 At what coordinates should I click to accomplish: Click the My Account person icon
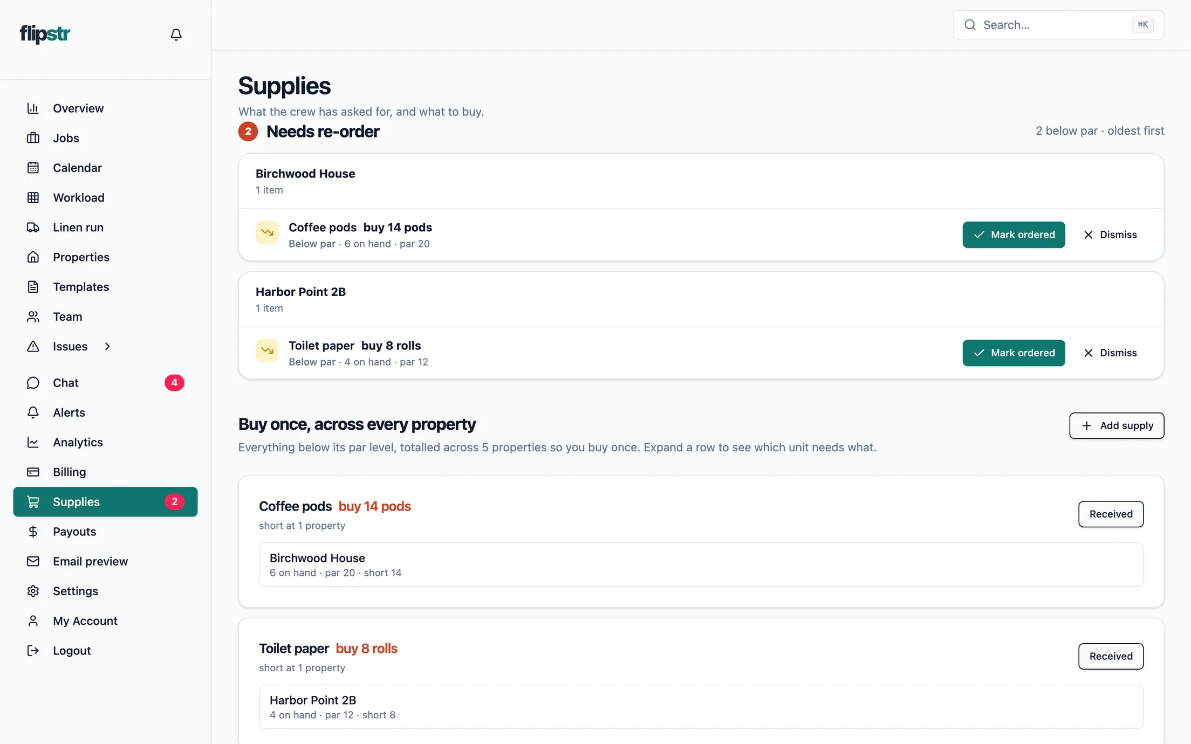33,621
